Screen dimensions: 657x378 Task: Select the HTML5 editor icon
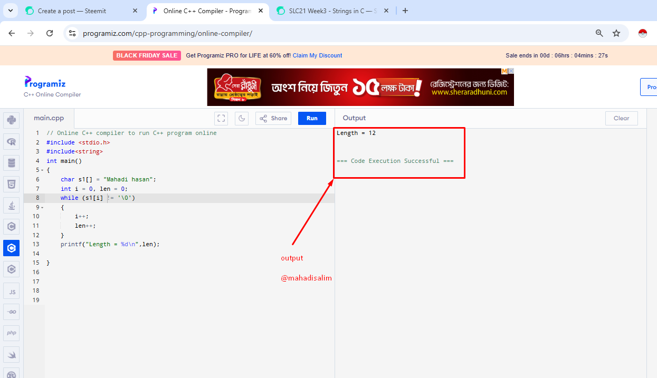(x=11, y=184)
